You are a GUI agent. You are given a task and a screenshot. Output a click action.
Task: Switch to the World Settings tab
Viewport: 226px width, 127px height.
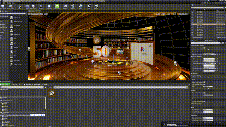coord(210,41)
